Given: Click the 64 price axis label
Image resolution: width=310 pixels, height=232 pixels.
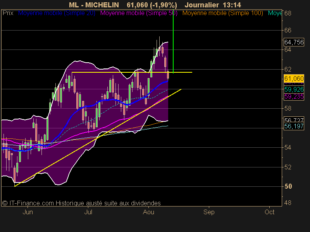Looking at the screenshot, I should click(x=288, y=50).
